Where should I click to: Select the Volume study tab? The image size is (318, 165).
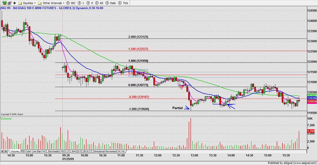coord(15,152)
